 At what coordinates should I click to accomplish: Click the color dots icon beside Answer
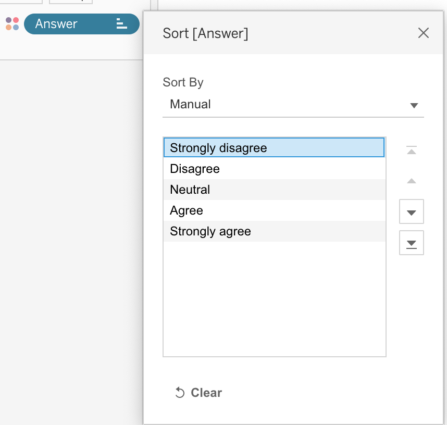[x=13, y=24]
